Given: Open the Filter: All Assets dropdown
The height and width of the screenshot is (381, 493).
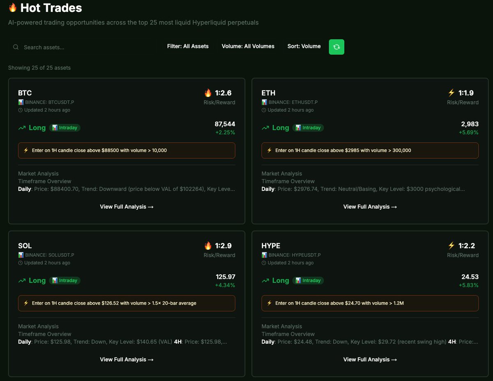Looking at the screenshot, I should (x=188, y=46).
